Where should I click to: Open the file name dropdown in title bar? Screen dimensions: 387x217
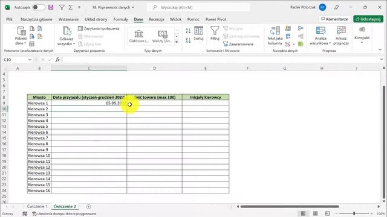click(133, 7)
